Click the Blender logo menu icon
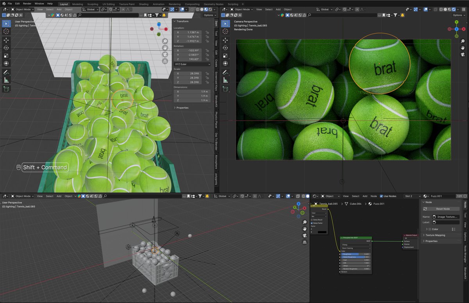 4,4
